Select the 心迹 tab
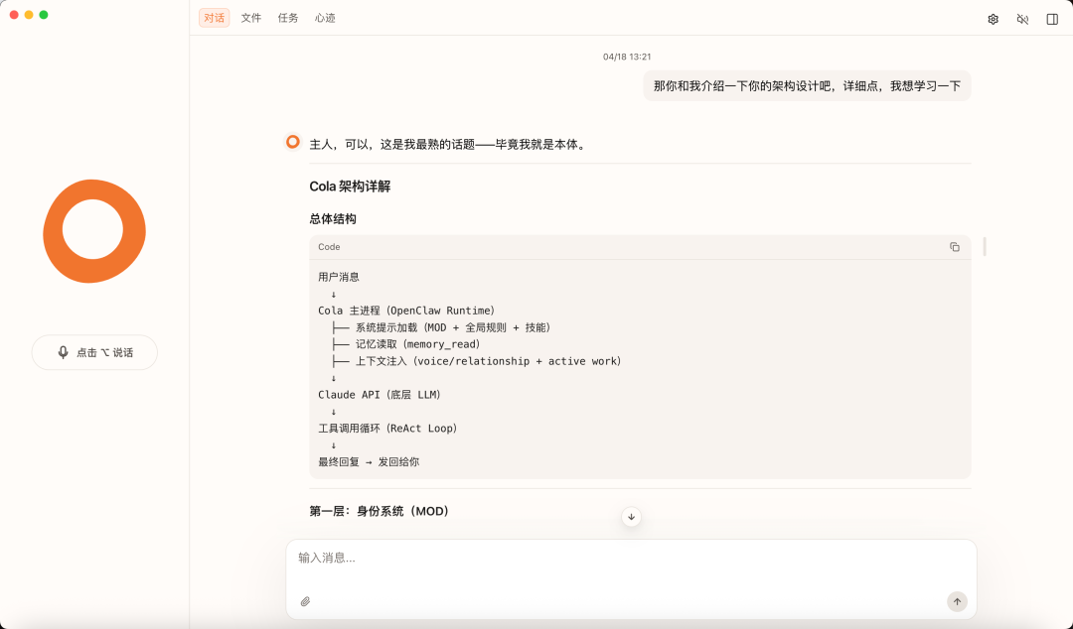 pos(325,18)
